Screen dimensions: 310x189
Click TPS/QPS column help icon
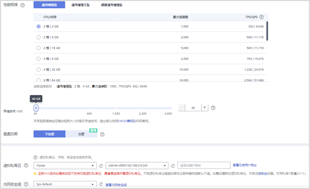[x=262, y=17]
